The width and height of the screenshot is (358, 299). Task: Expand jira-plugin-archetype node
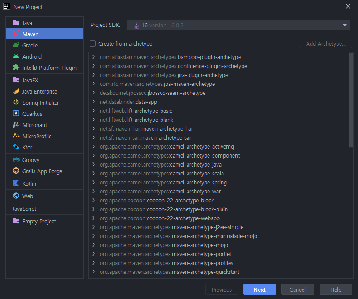coord(94,75)
